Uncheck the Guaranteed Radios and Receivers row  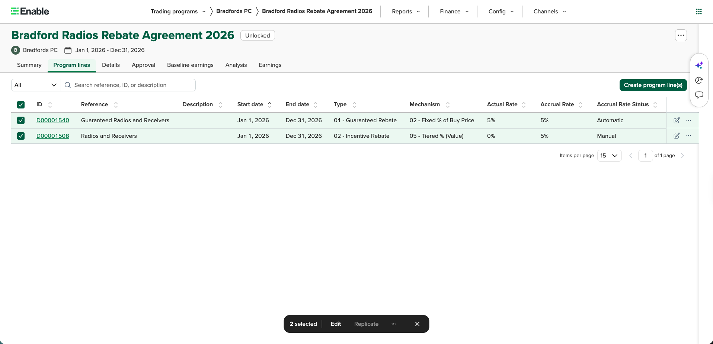[x=21, y=120]
